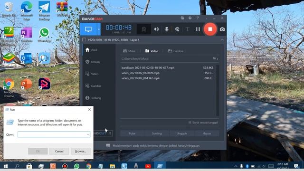Open the Bandicam output folder icon in title bar

tap(182, 18)
